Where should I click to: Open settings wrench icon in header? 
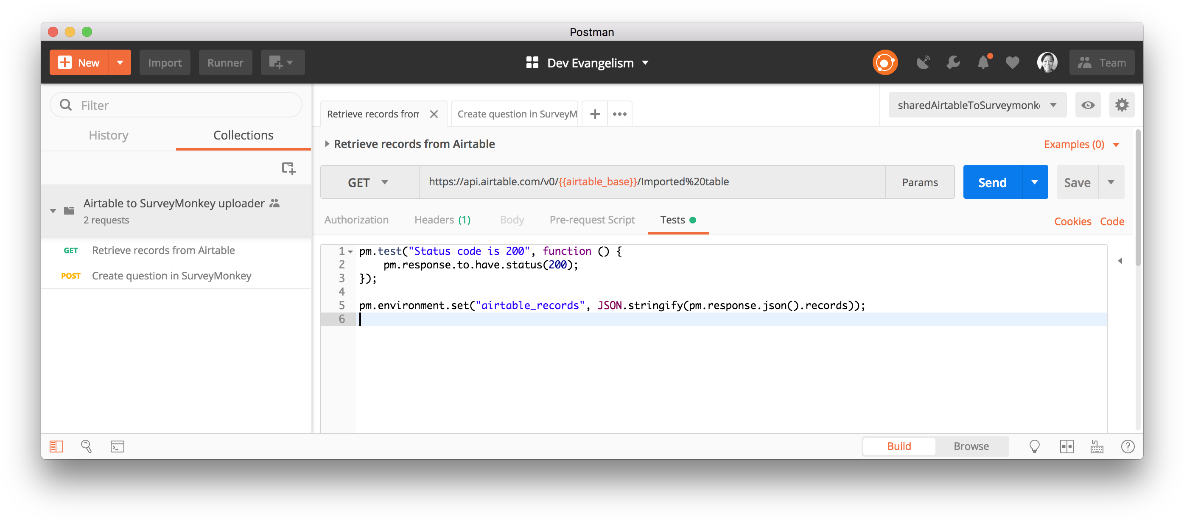953,62
